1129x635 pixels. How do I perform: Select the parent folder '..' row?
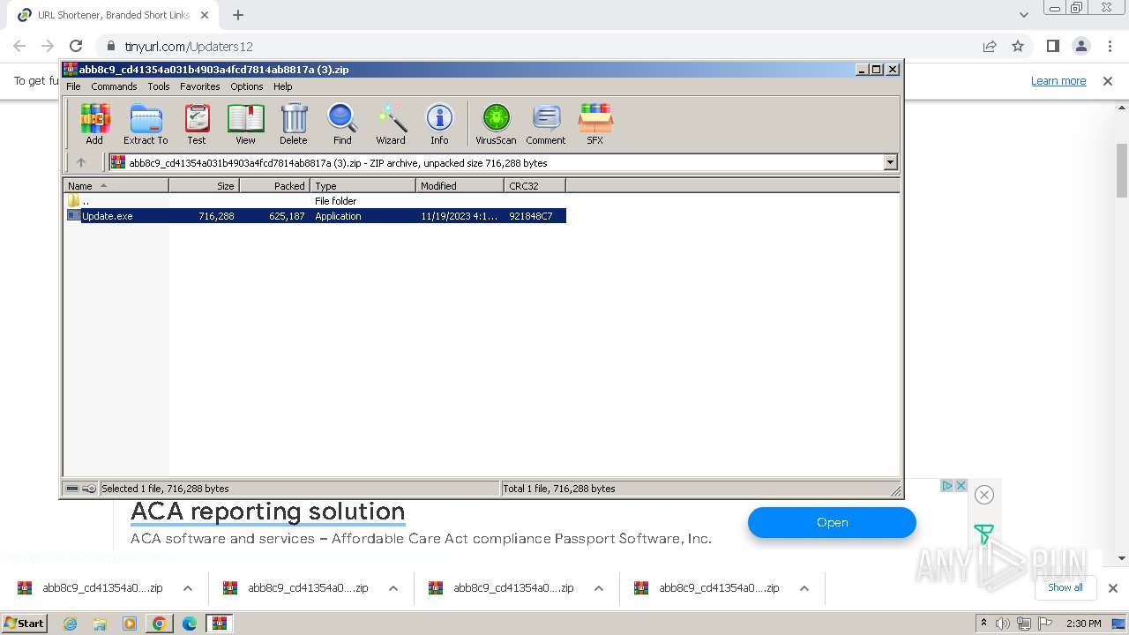point(316,201)
